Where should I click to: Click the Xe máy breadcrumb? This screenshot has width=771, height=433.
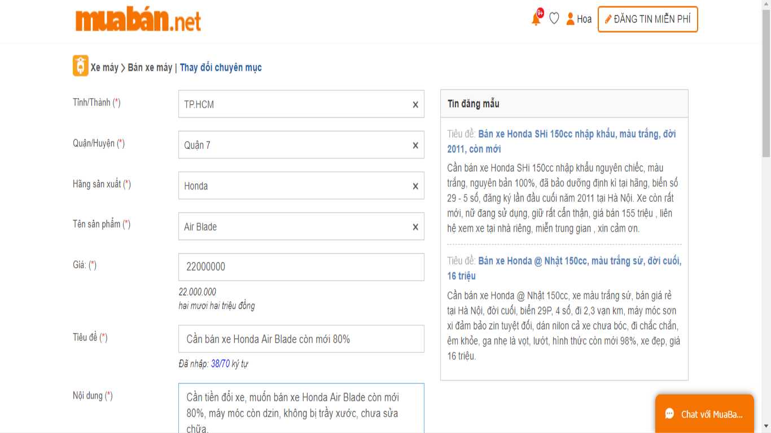pyautogui.click(x=104, y=68)
